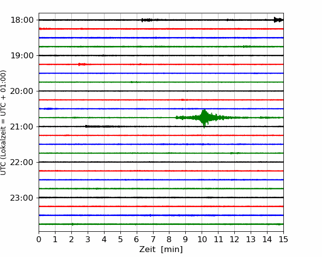Click the x-axis tick label 10
322x257 pixels.
202,239
